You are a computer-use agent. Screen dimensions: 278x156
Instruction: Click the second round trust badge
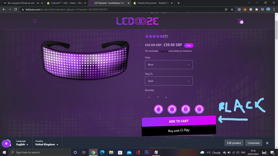pos(172,109)
